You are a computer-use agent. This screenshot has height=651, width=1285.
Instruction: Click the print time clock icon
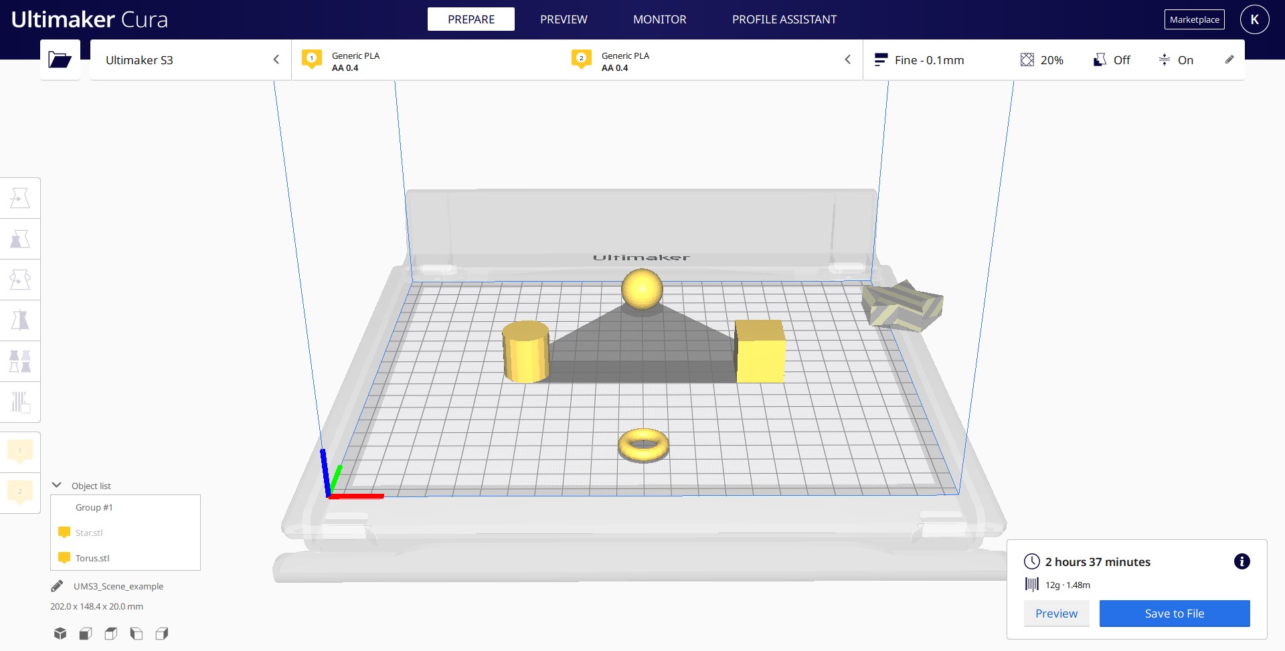(1032, 561)
